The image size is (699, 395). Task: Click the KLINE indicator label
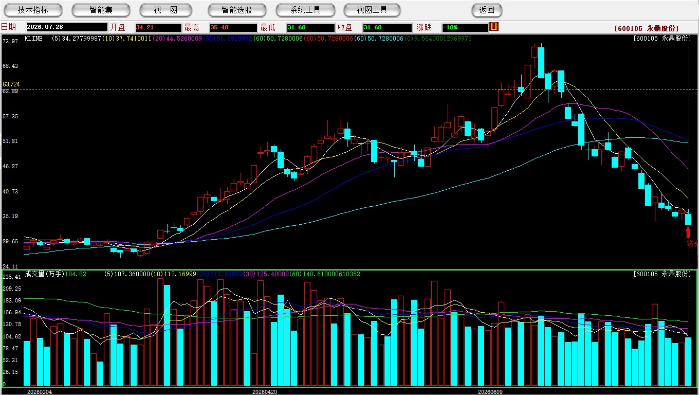33,39
